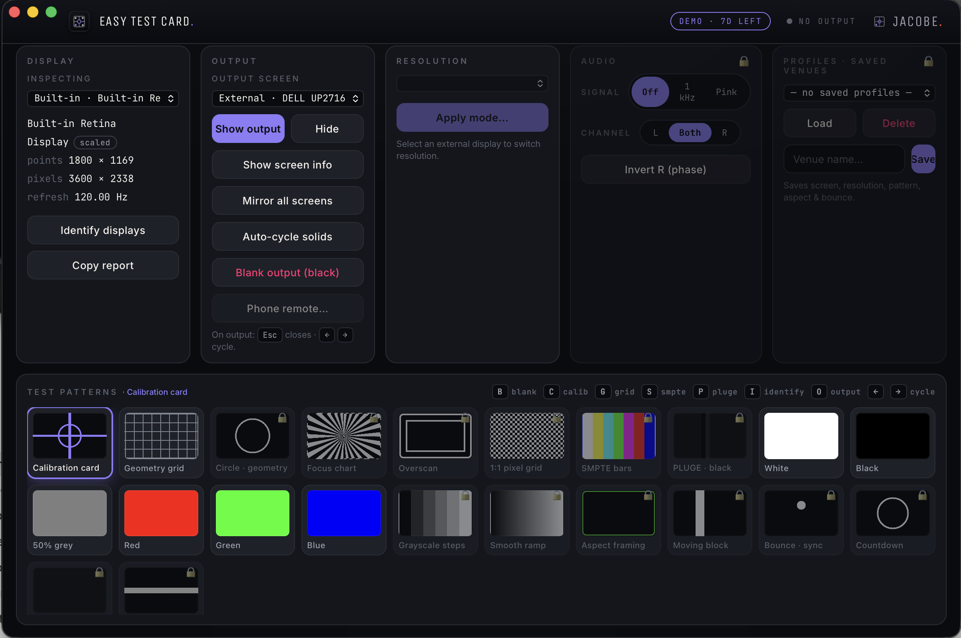Image resolution: width=961 pixels, height=638 pixels.
Task: Open the saved profiles dropdown
Action: click(859, 93)
